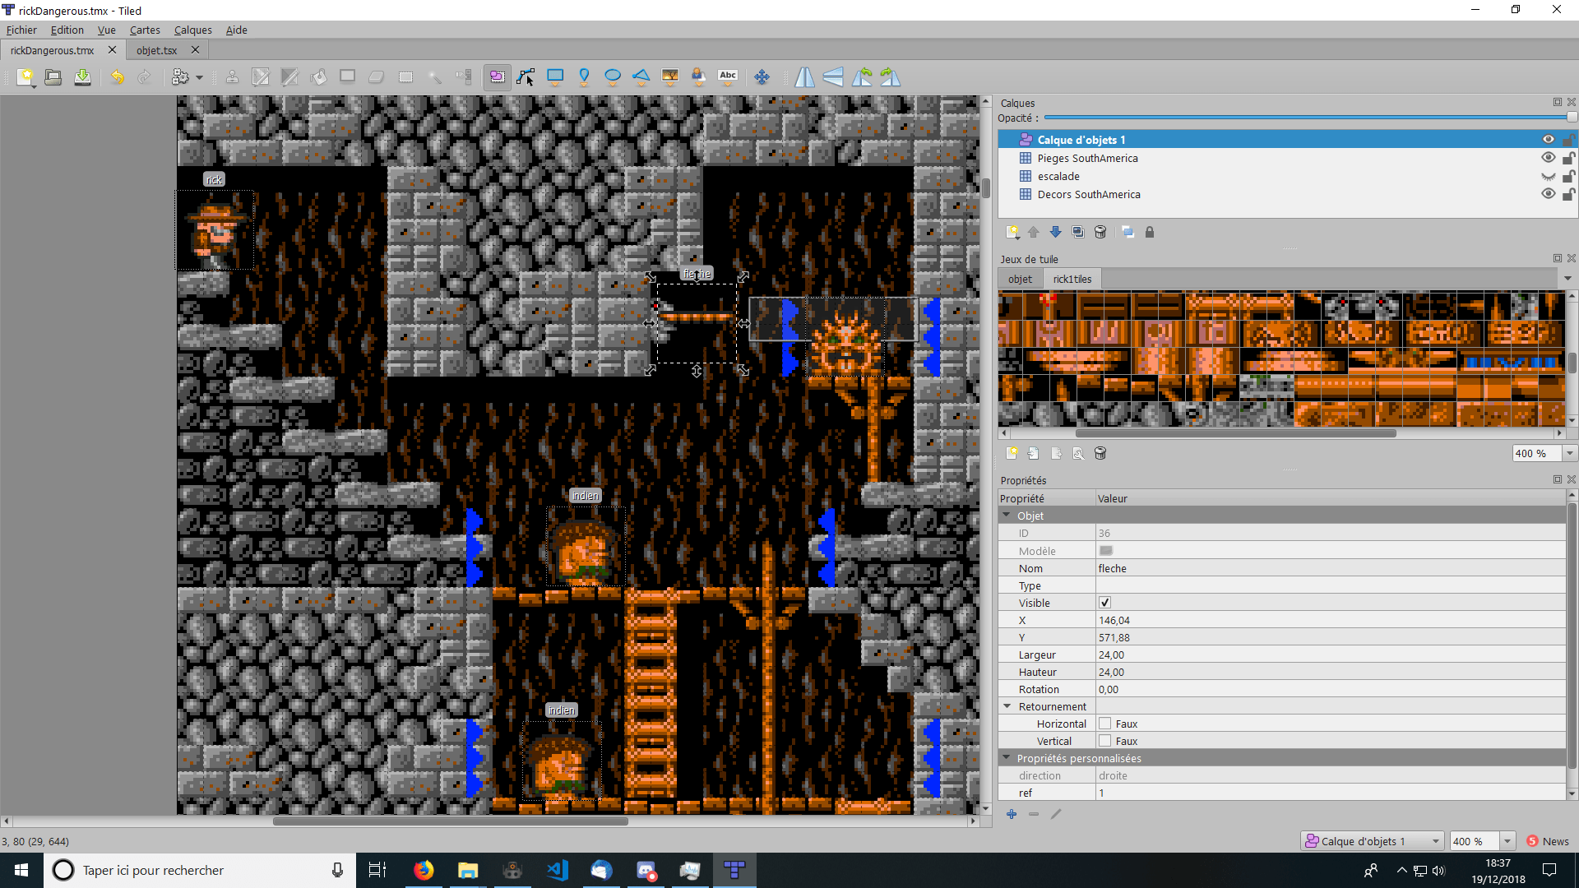This screenshot has height=888, width=1579.
Task: Open the command button dropdown arrow
Action: (x=199, y=78)
